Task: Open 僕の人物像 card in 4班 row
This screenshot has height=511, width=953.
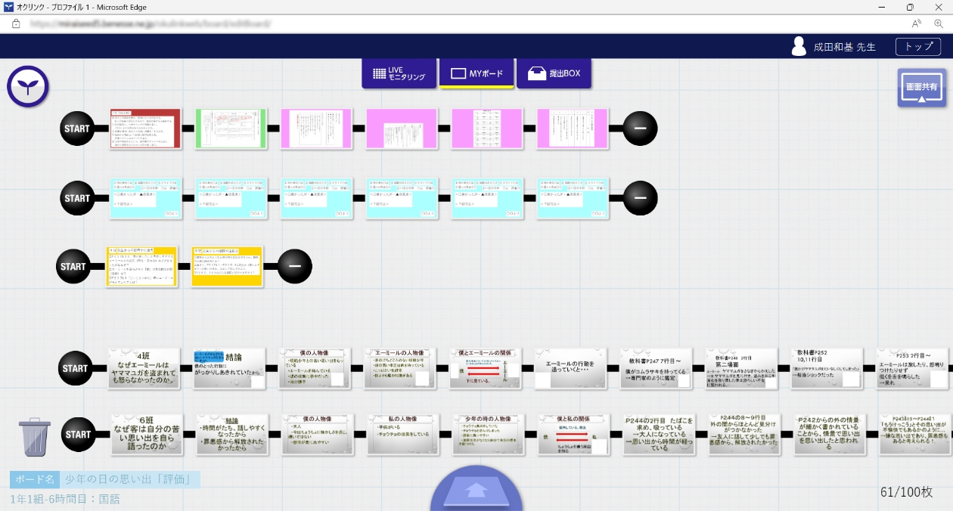Action: pos(315,368)
